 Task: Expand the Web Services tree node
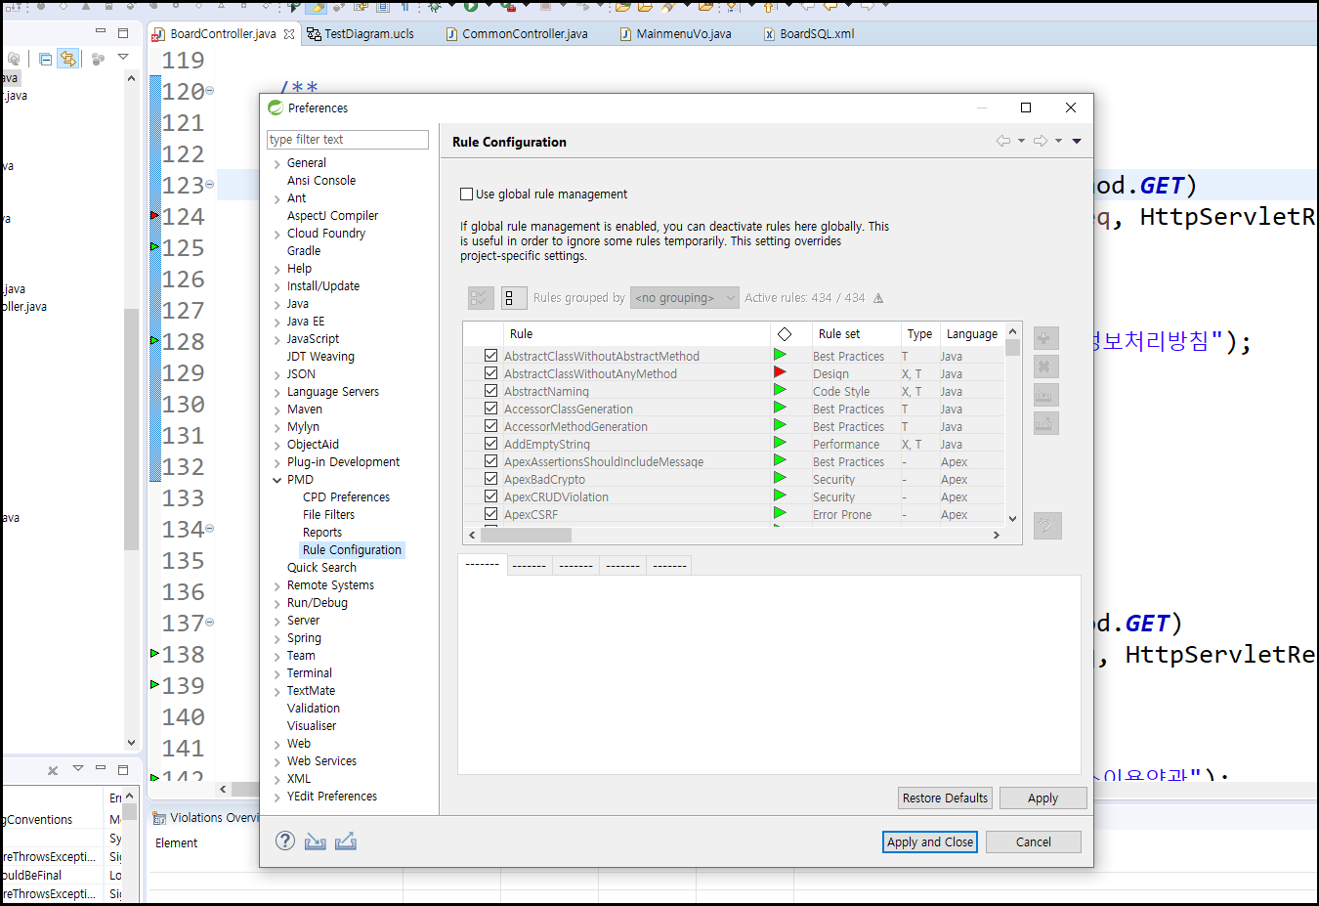(277, 761)
